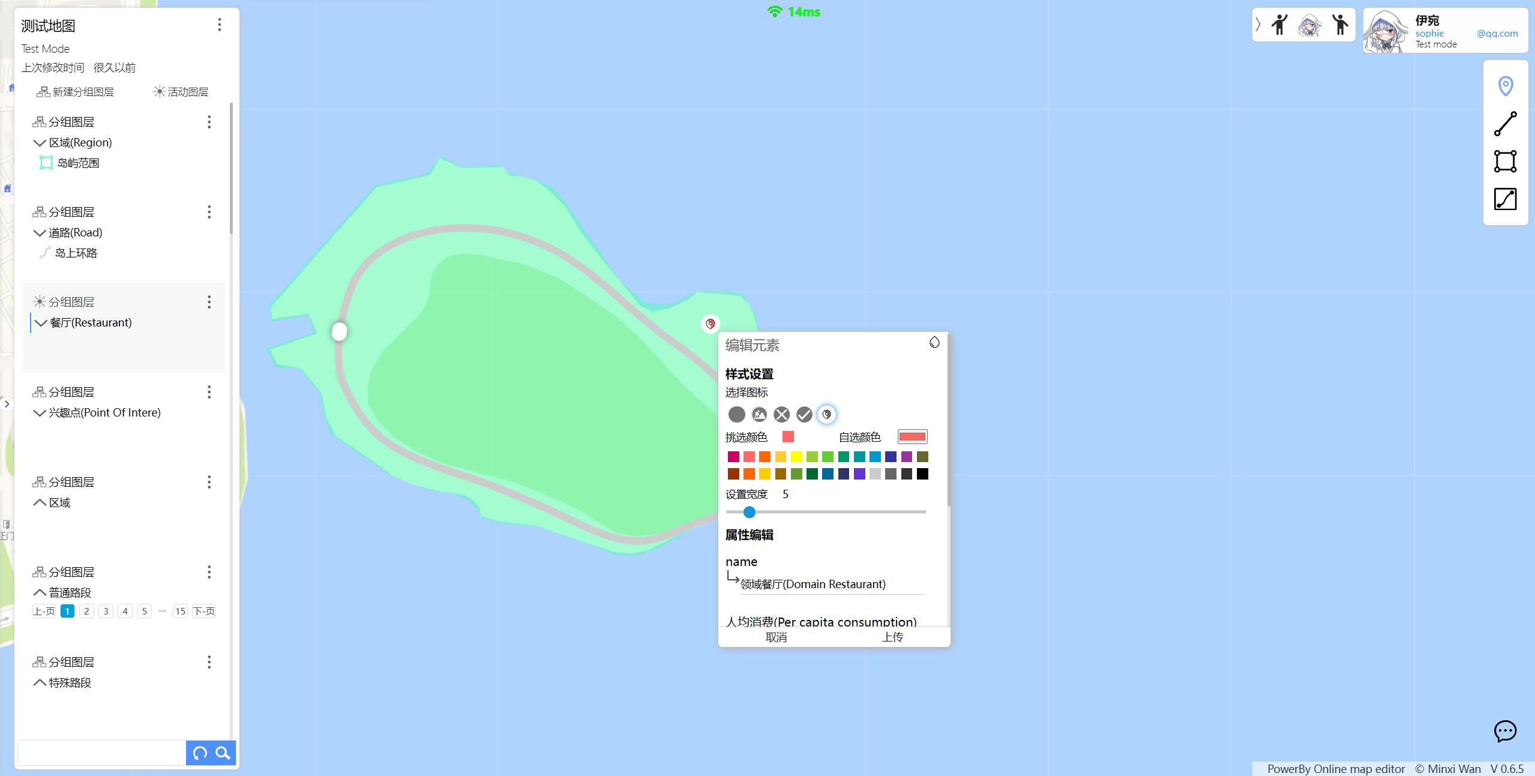The height and width of the screenshot is (776, 1535).
Task: Expand the 特殊路段 layer group
Action: click(40, 683)
